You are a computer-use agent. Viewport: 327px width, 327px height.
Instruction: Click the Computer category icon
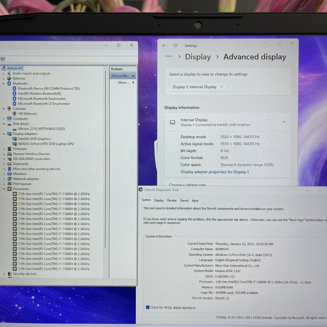coord(9,119)
